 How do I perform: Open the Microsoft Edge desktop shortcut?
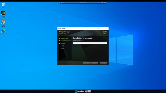[3, 32]
